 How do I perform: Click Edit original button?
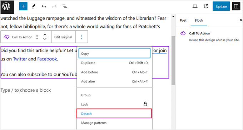tap(63, 37)
